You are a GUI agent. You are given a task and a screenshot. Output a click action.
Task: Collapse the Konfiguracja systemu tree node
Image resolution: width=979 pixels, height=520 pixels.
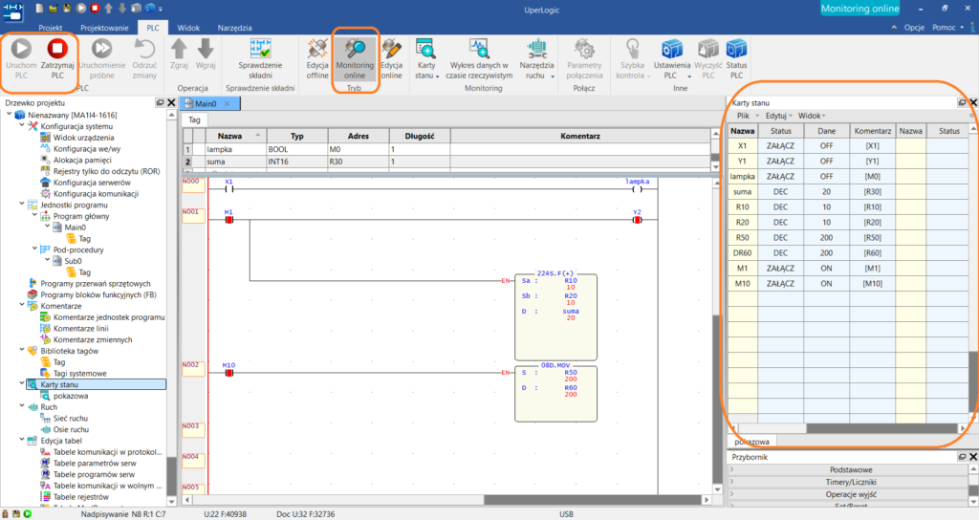click(x=22, y=126)
